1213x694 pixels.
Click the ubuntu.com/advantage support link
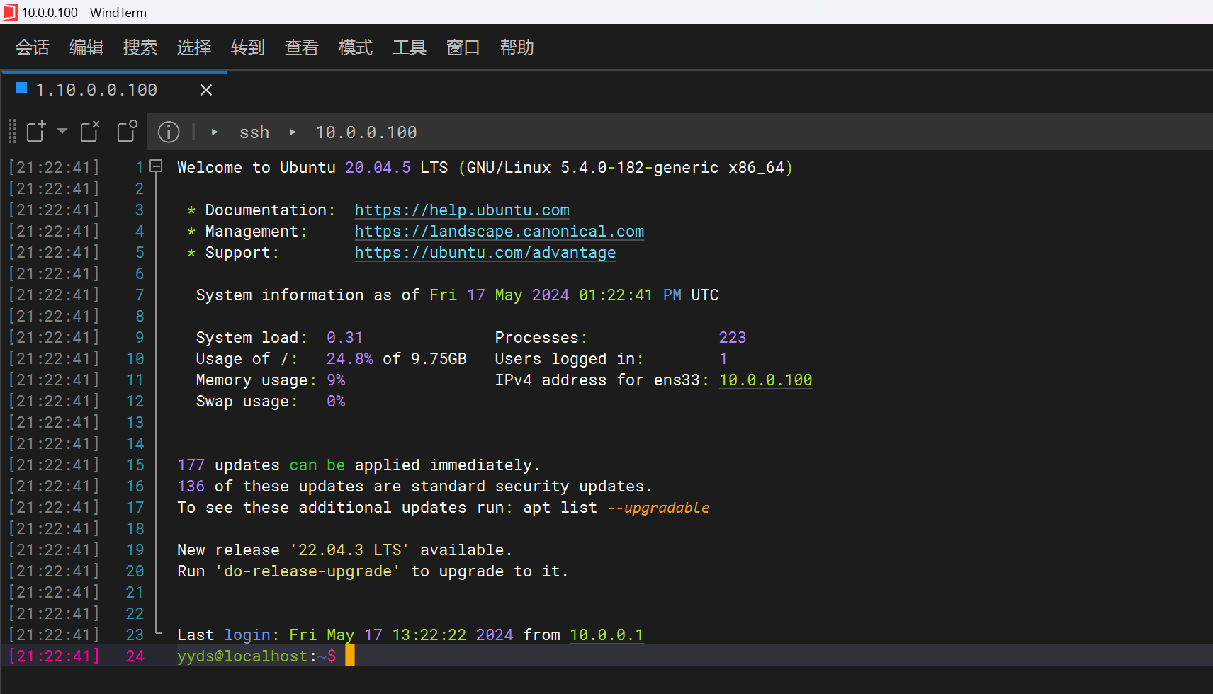485,253
